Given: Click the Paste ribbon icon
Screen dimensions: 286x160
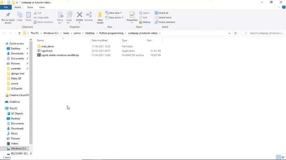Looking at the screenshot, I should tap(28, 15).
